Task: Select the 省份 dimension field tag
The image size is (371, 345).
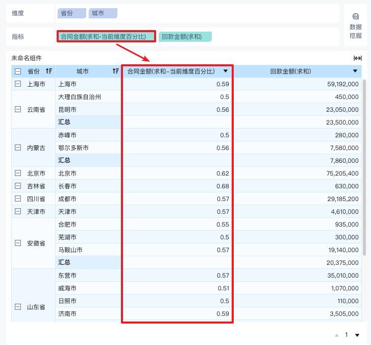Action: click(72, 13)
